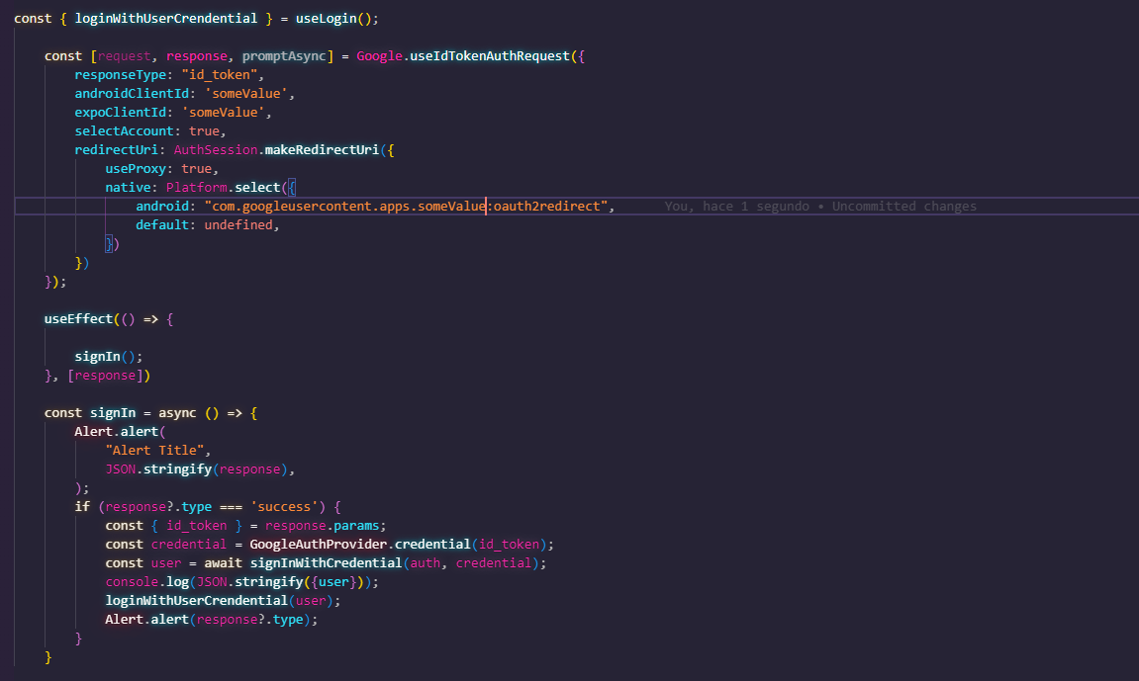Viewport: 1139px width, 681px height.
Task: Click the "id_token" responseType string
Action: tap(220, 74)
